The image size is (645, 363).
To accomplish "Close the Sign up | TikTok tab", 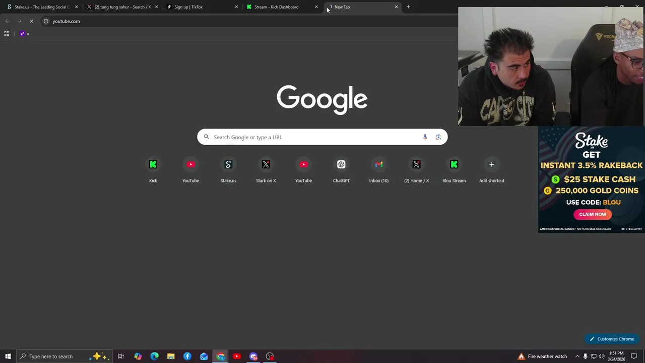I will (236, 7).
